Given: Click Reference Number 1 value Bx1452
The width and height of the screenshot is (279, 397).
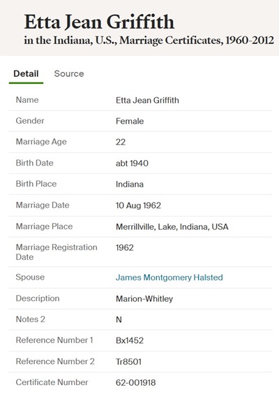Looking at the screenshot, I should 130,340.
